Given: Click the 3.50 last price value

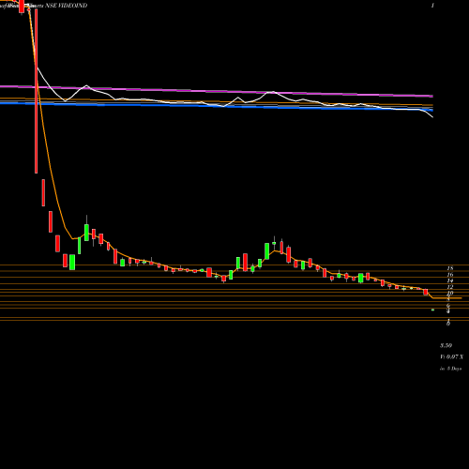Looking at the screenshot, I should (446, 346).
